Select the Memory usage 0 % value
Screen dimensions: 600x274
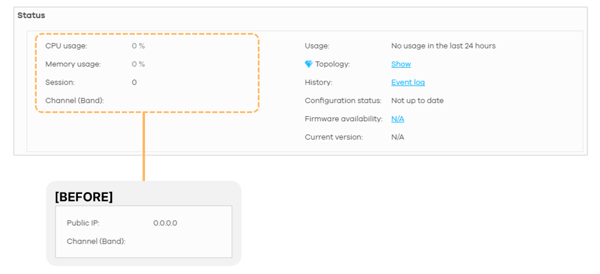[x=139, y=64]
